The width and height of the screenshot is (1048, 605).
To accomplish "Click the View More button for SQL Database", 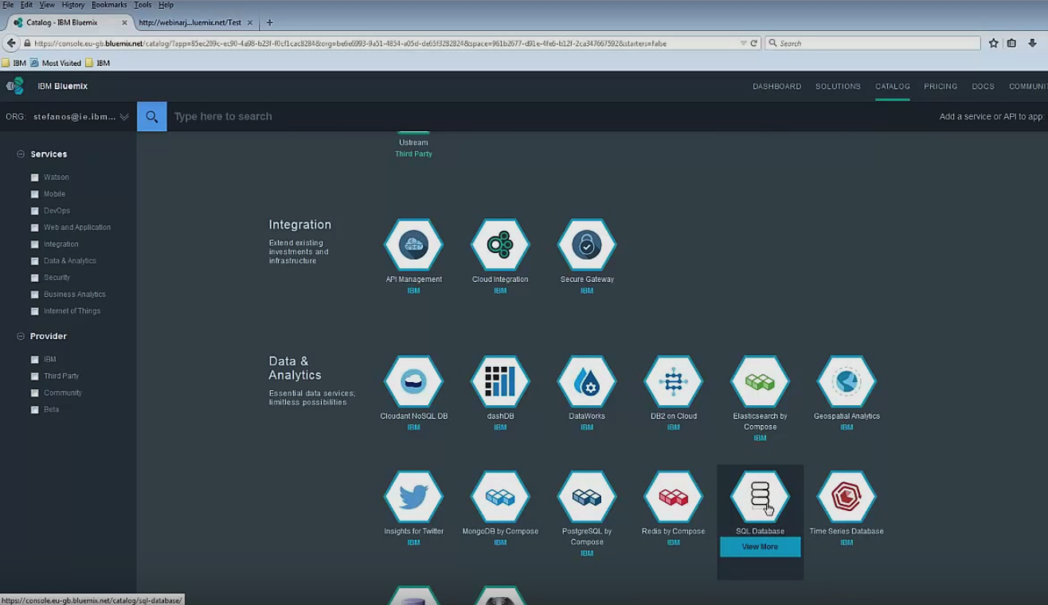I will [761, 547].
